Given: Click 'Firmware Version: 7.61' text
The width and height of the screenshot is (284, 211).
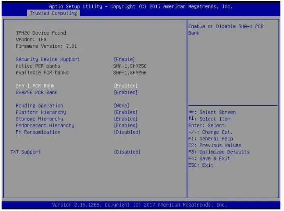Looking at the screenshot, I should pyautogui.click(x=47, y=46).
